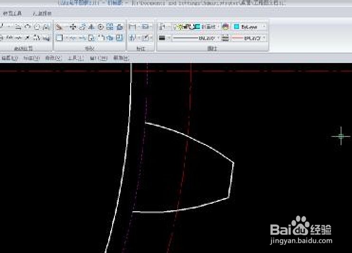Image resolution: width=352 pixels, height=253 pixels.
Task: Open the second menu ending in (V)
Action: pyautogui.click(x=31, y=58)
